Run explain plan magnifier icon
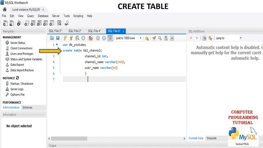 click(x=77, y=38)
